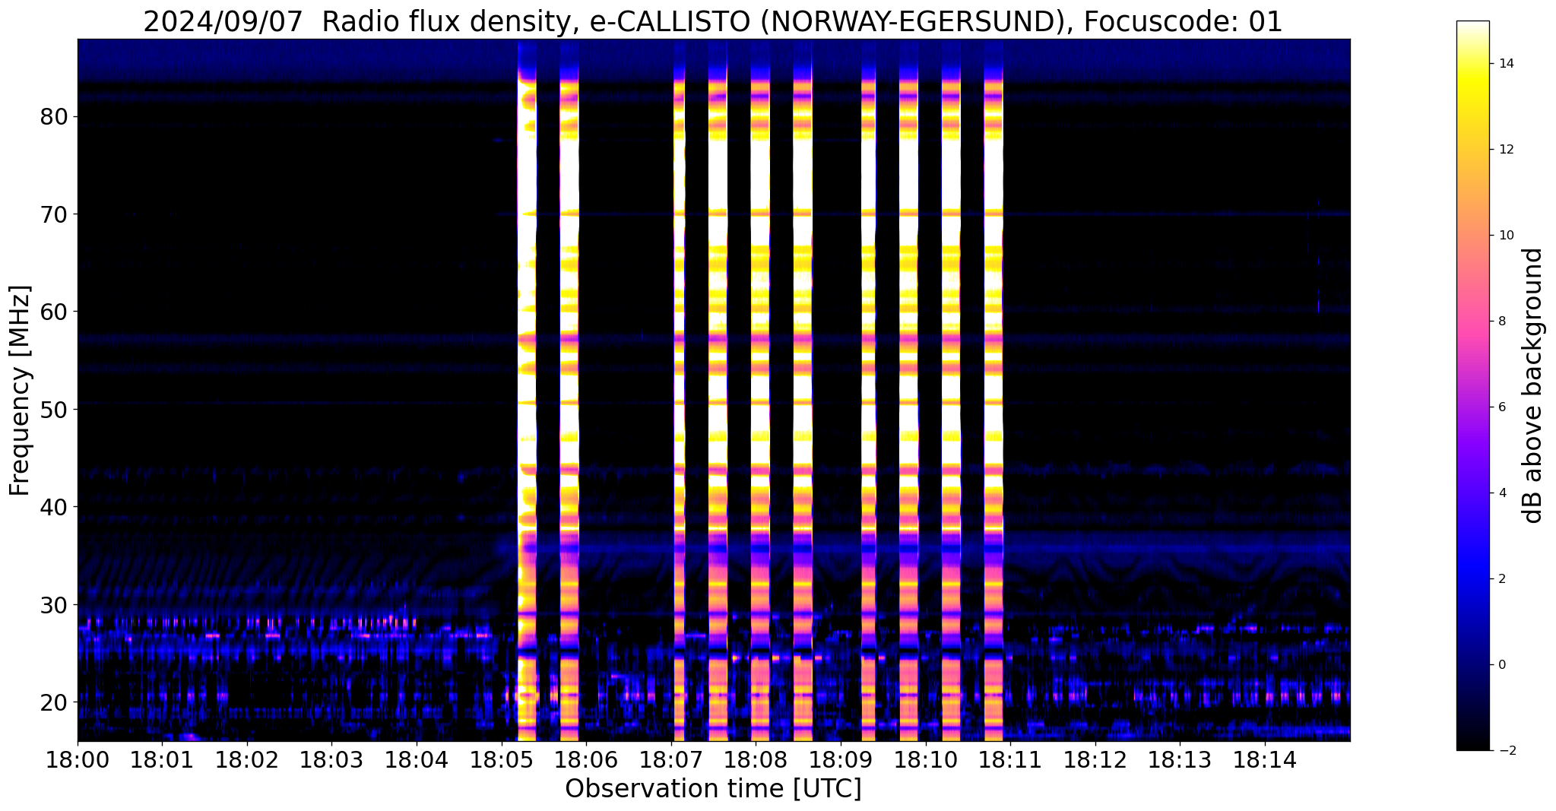Click the 'Frequency [MHz]' axis label

point(20,391)
